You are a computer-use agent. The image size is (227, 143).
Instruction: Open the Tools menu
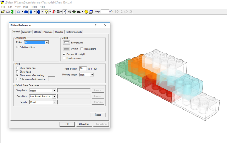click(34, 7)
